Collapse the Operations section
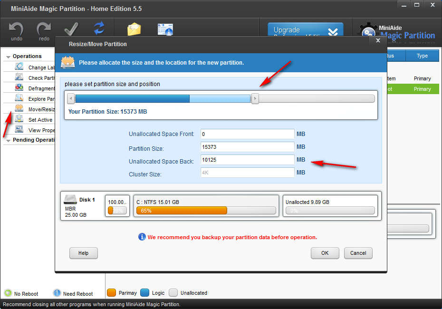 (8, 57)
